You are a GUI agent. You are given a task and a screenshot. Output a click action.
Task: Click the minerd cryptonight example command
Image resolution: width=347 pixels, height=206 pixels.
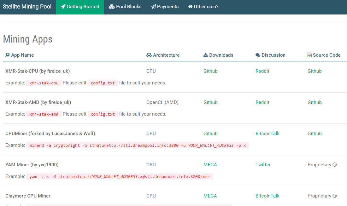(138, 146)
